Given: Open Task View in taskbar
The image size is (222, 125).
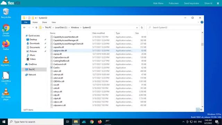Looking at the screenshot, I should pos(68,122).
